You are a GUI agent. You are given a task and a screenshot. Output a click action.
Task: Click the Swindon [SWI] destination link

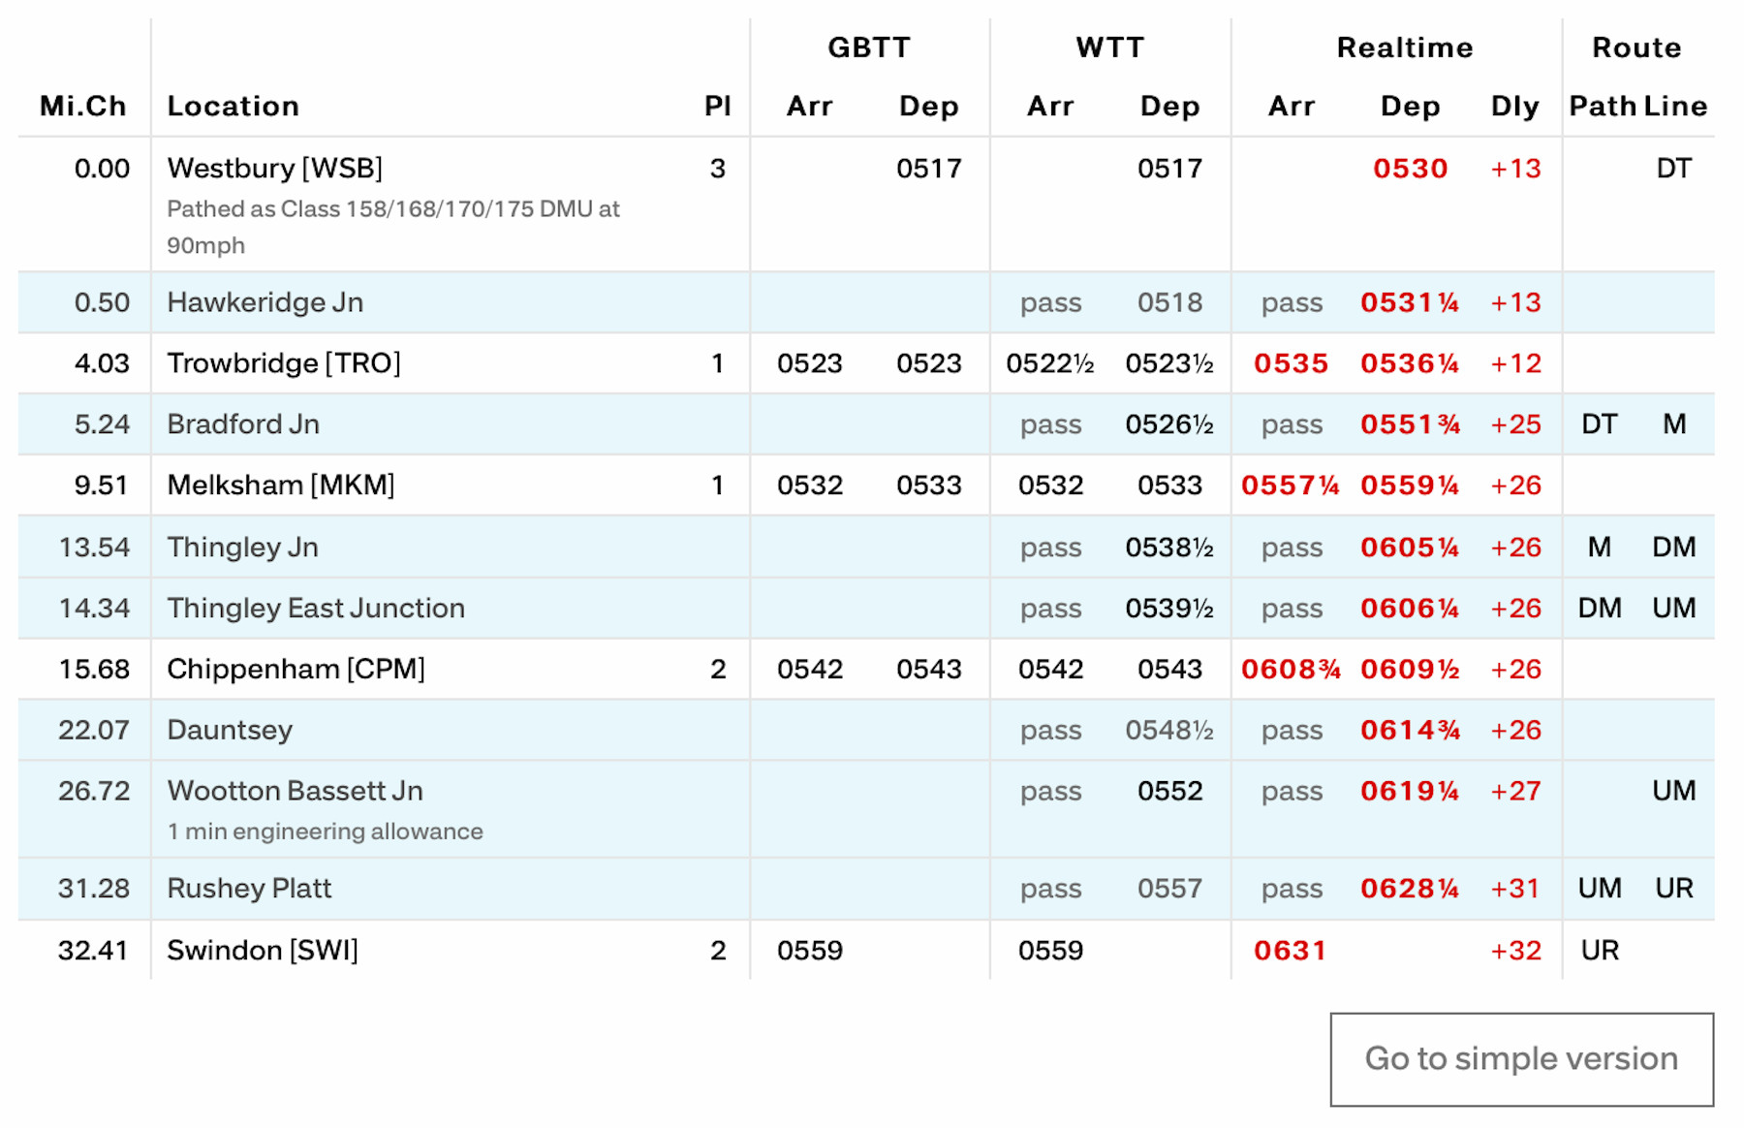pyautogui.click(x=262, y=950)
